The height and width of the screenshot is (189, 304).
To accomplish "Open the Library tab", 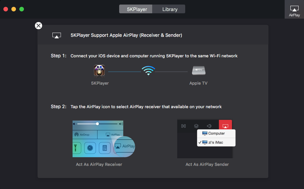I will tap(169, 9).
